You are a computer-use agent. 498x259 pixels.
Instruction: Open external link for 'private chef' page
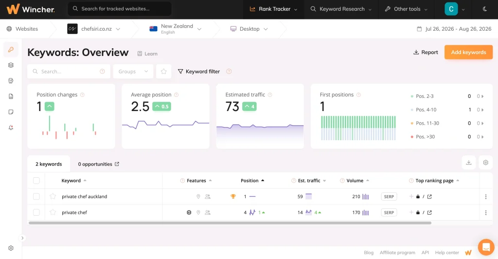[x=429, y=213]
